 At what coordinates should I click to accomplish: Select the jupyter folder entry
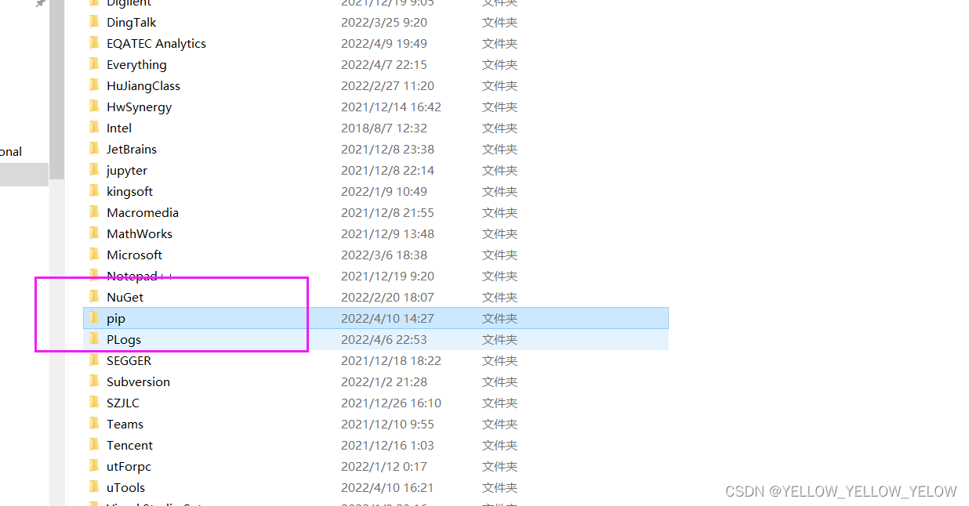coord(376,170)
